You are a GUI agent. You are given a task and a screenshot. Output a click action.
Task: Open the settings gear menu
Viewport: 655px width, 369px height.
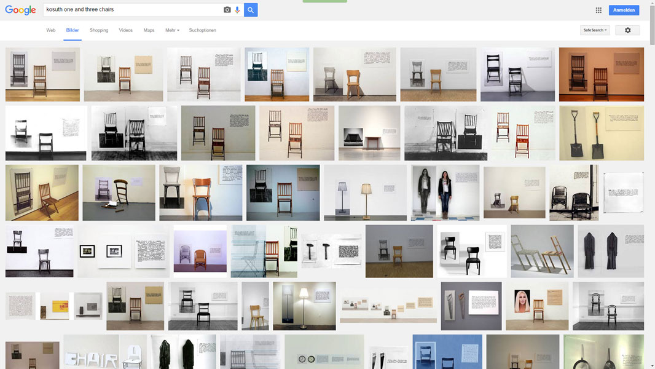click(x=627, y=30)
